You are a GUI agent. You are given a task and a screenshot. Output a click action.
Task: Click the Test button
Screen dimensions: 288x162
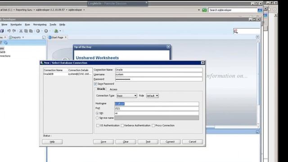pos(148,142)
